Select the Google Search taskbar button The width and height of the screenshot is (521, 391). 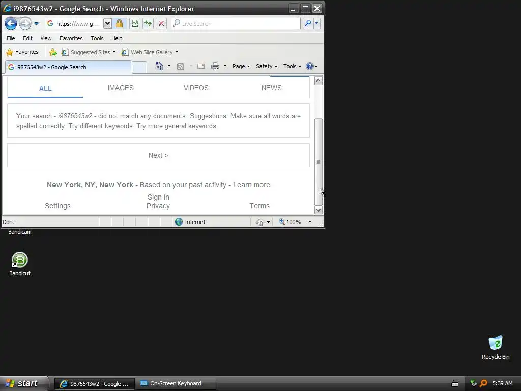(x=94, y=384)
